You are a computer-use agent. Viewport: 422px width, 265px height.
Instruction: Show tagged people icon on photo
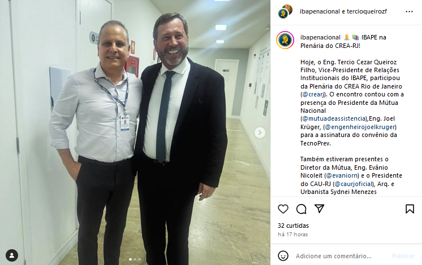coord(12,255)
